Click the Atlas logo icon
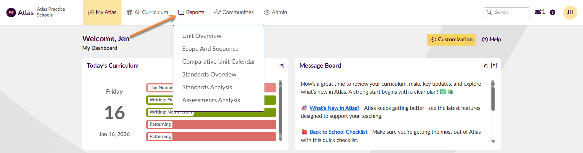This screenshot has height=153, width=583. tap(11, 13)
